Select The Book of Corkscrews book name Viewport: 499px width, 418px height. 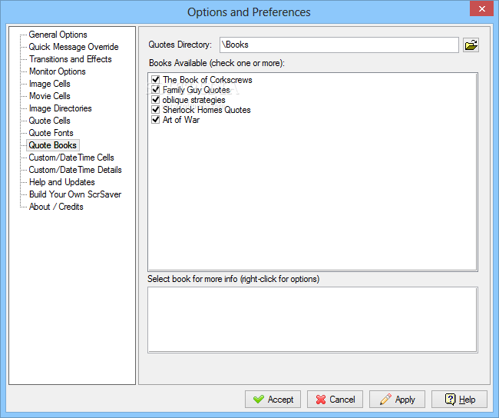click(207, 80)
